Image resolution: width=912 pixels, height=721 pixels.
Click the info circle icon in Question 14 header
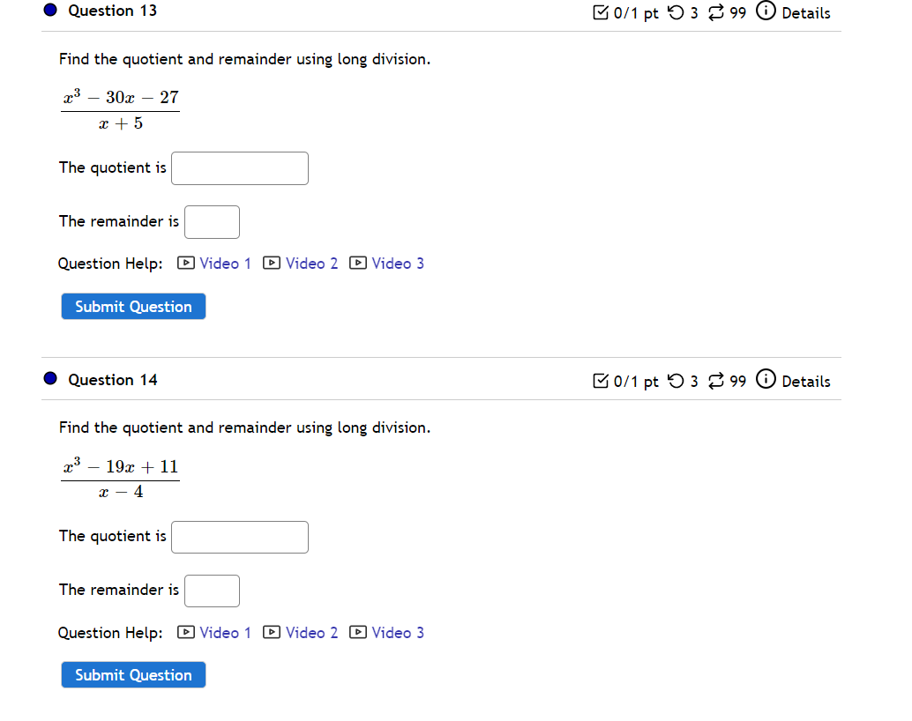tap(765, 379)
